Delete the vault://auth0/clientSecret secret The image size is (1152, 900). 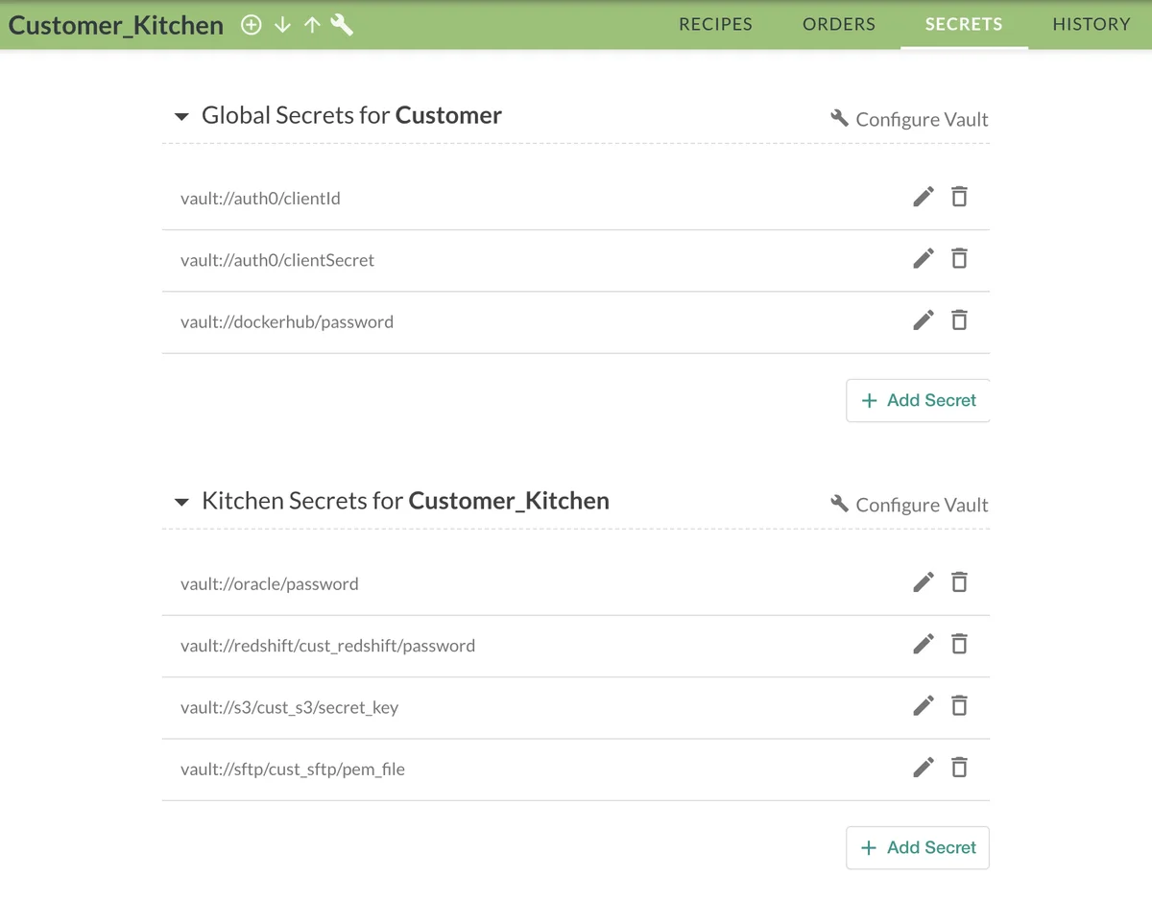[959, 258]
